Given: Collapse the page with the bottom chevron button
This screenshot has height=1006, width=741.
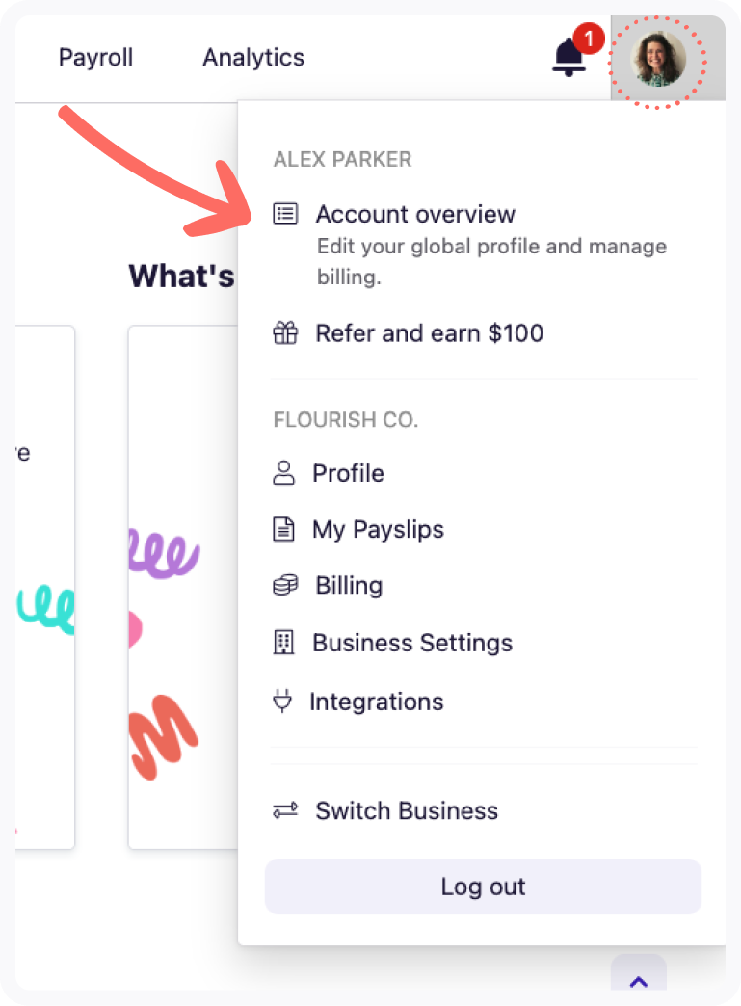Looking at the screenshot, I should 638,979.
